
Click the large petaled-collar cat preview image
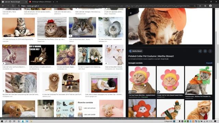coord(170,26)
